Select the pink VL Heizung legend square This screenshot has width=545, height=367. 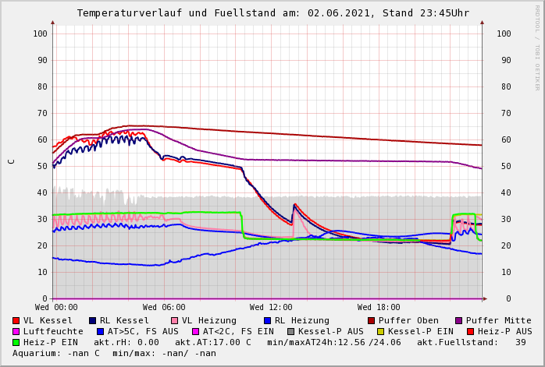click(174, 320)
